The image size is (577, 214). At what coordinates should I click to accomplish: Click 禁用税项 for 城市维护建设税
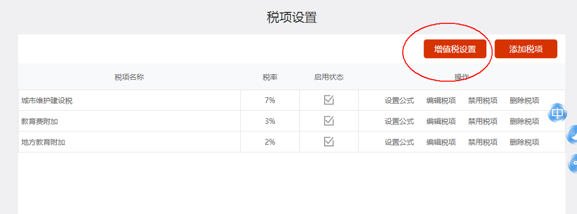coord(483,100)
